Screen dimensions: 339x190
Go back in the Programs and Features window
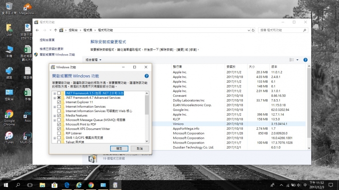click(x=37, y=30)
